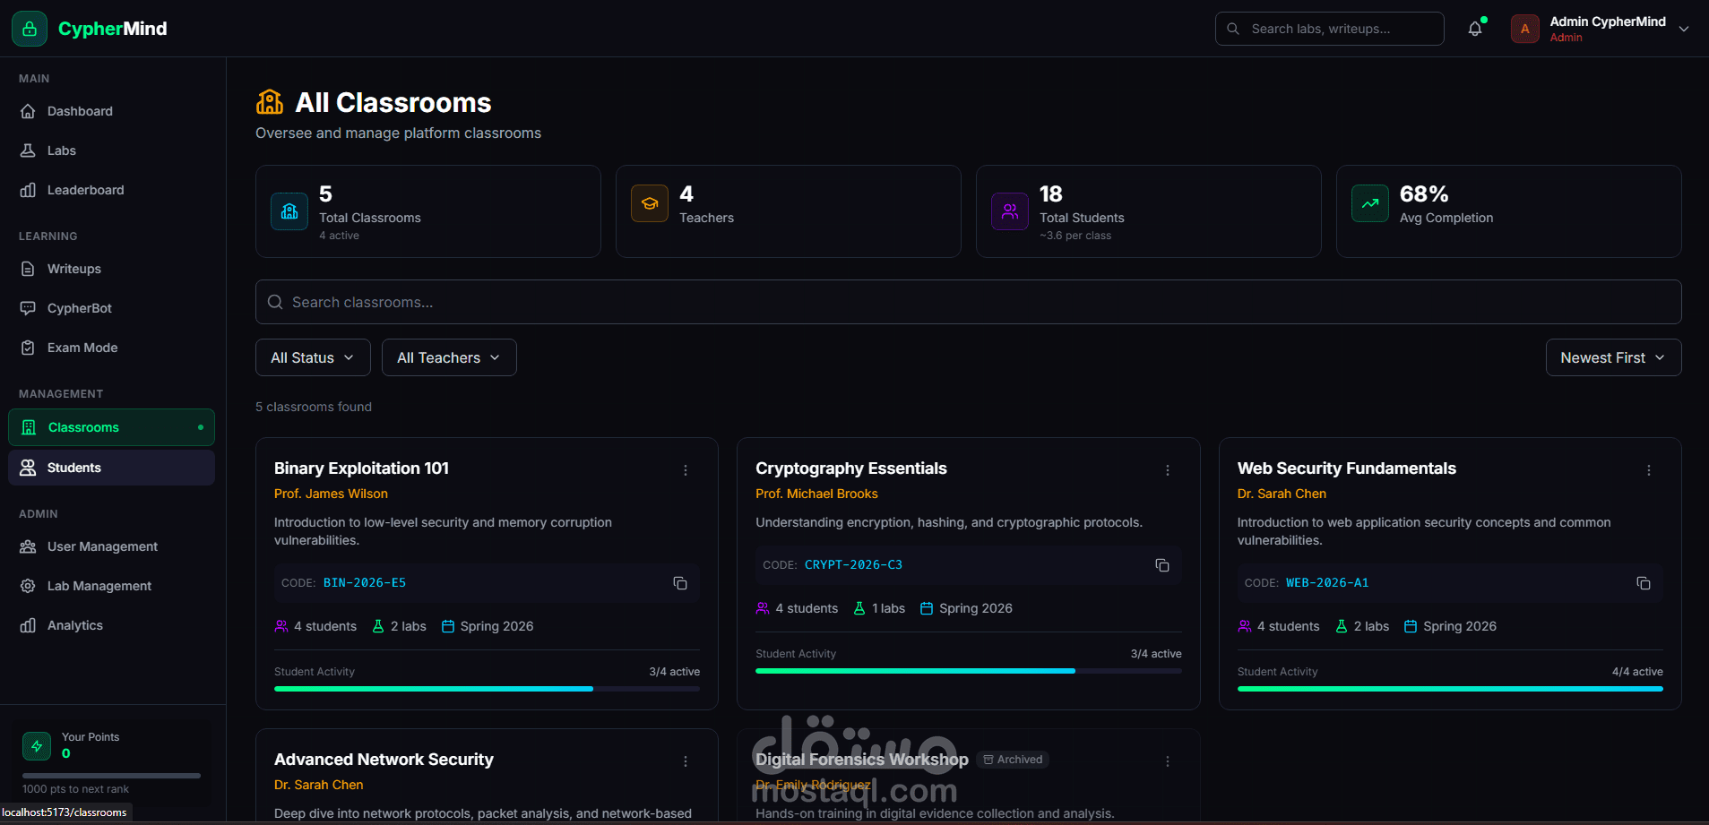Click the 2 labs flask icon on Binary Exploitation
The image size is (1709, 825).
[378, 626]
